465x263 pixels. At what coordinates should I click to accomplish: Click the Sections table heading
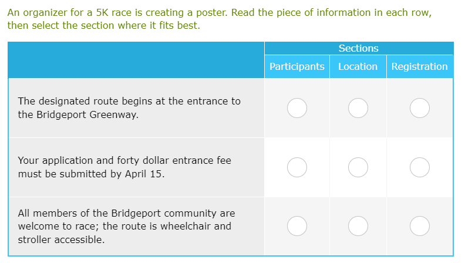click(x=358, y=48)
